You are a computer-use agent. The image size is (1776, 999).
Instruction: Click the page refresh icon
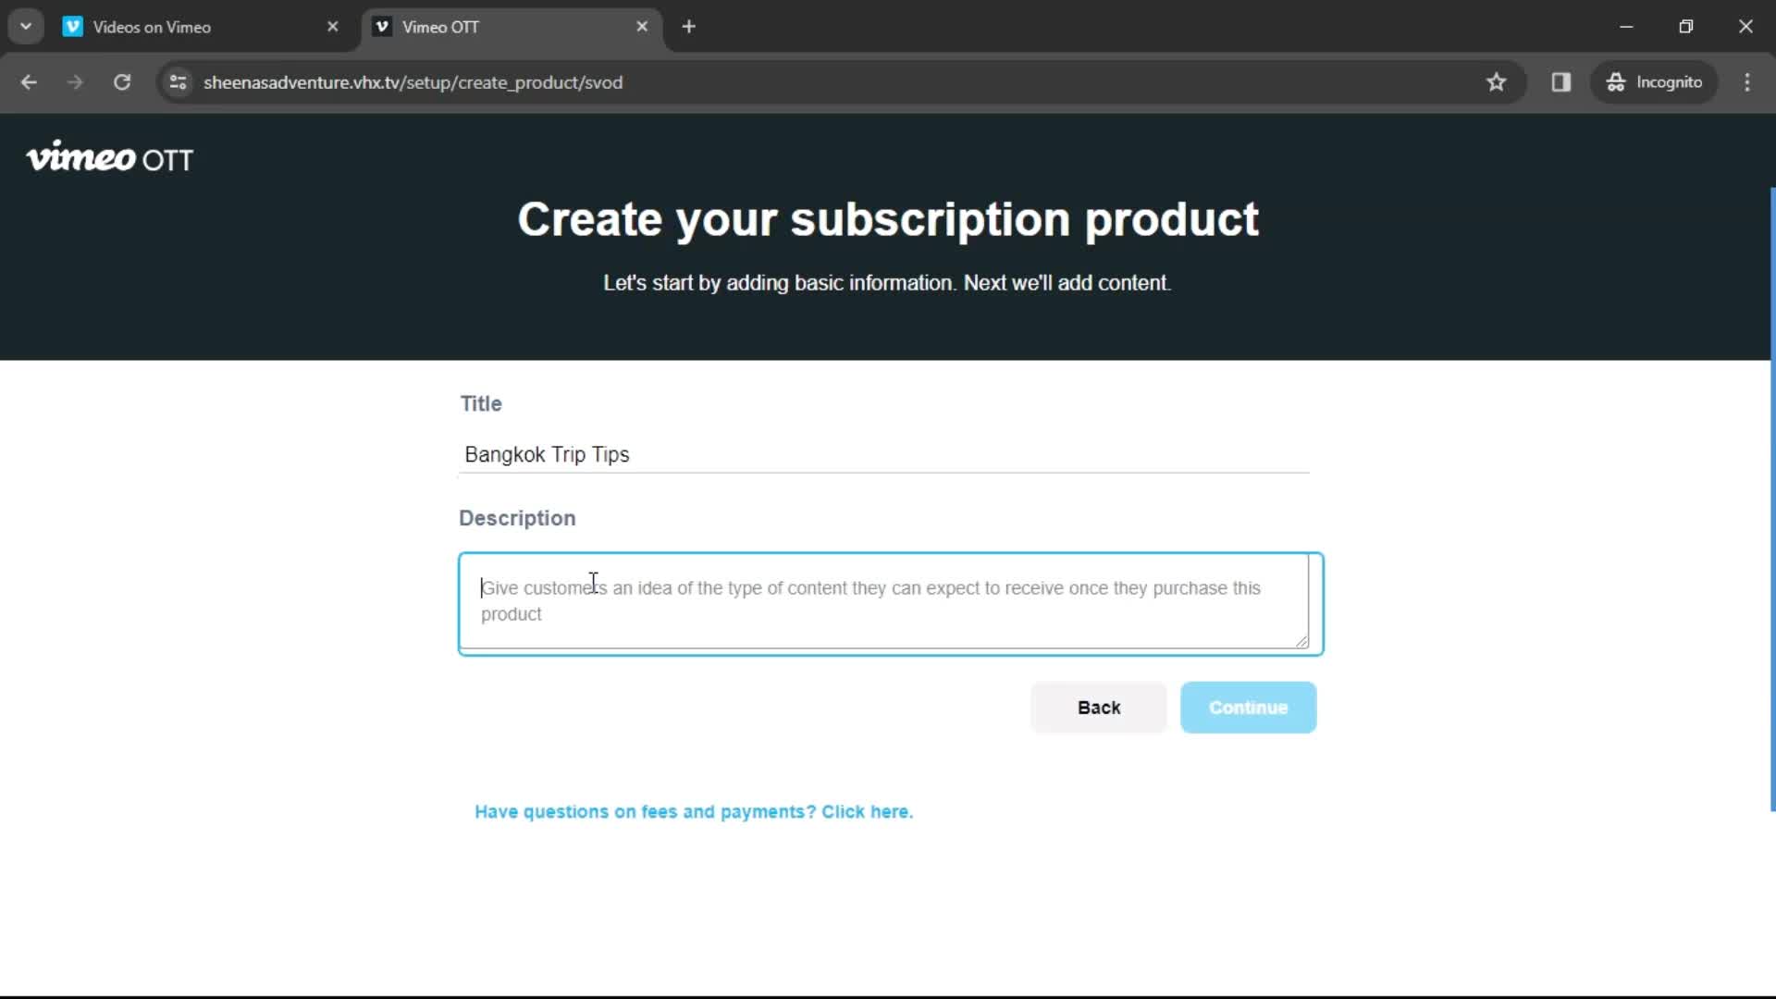122,81
